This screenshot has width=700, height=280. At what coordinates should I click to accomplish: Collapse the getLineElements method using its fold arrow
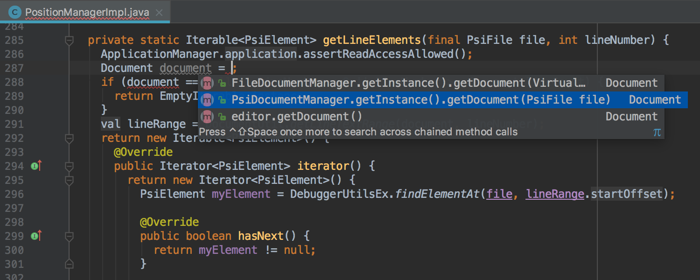[69, 41]
